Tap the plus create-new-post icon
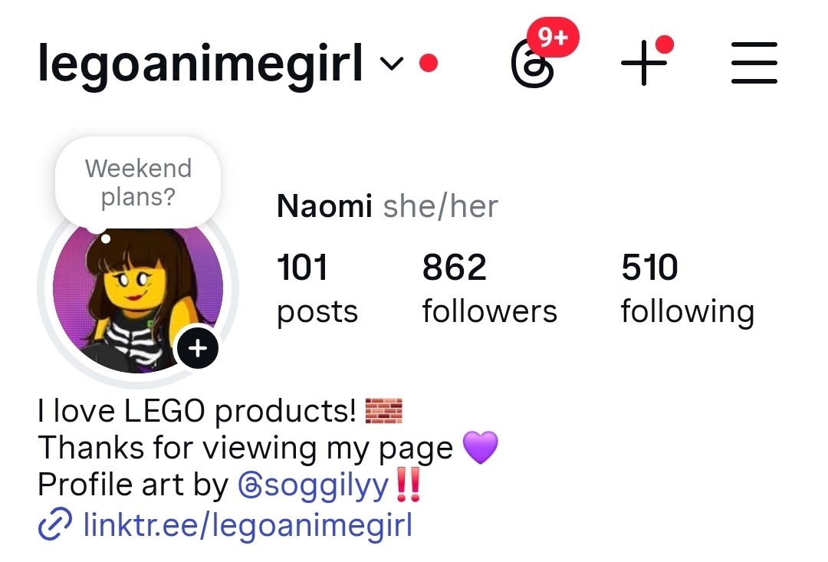The height and width of the screenshot is (562, 828). pyautogui.click(x=644, y=62)
